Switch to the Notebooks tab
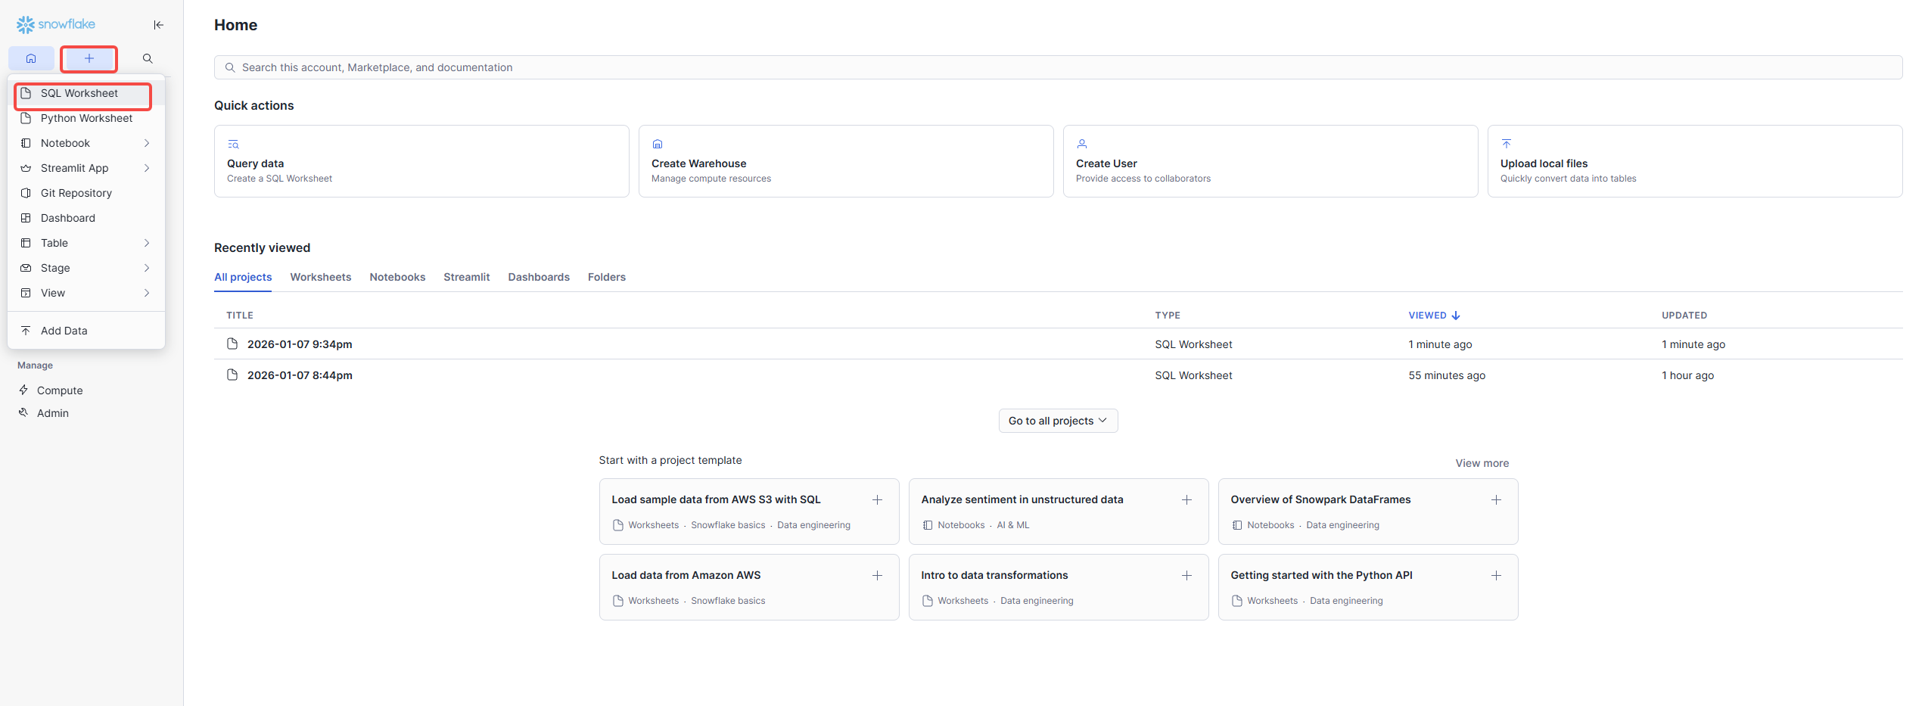The height and width of the screenshot is (706, 1925). pyautogui.click(x=397, y=277)
